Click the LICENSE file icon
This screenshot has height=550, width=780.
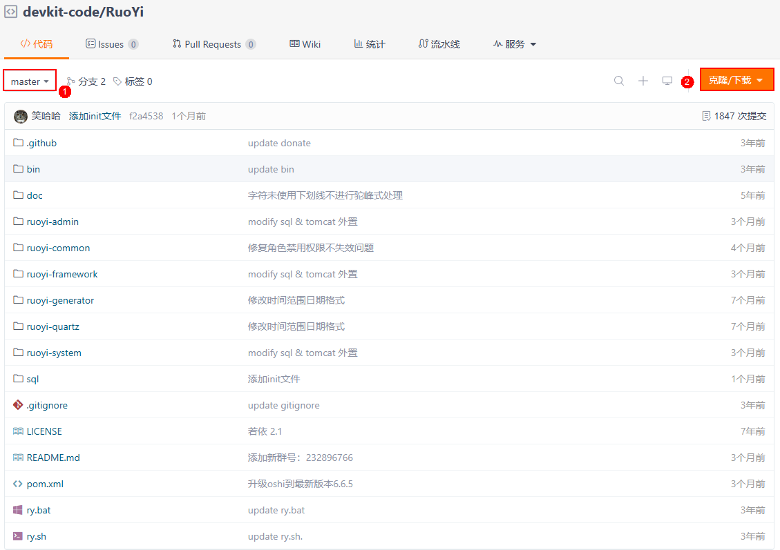18,431
